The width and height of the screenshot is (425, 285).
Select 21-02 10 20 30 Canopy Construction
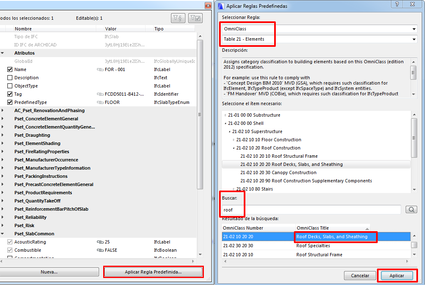(x=278, y=172)
